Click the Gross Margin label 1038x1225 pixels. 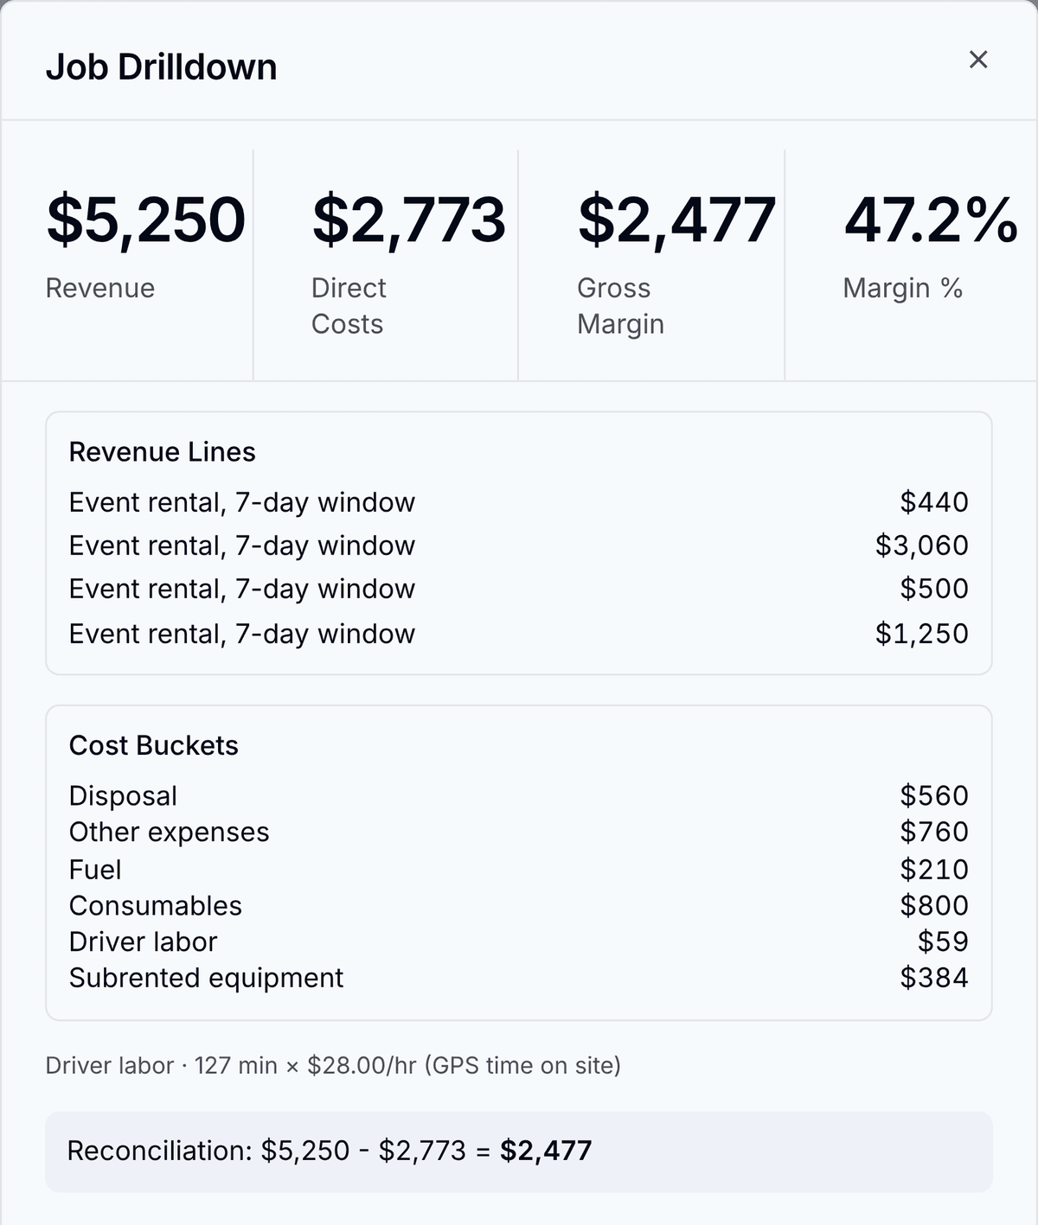(x=621, y=306)
